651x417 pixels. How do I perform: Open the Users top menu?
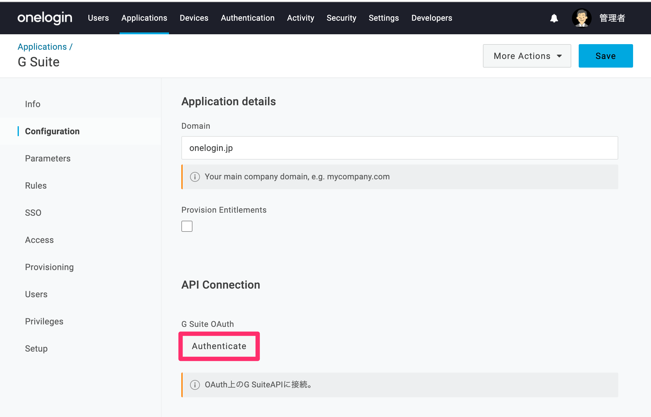click(98, 18)
